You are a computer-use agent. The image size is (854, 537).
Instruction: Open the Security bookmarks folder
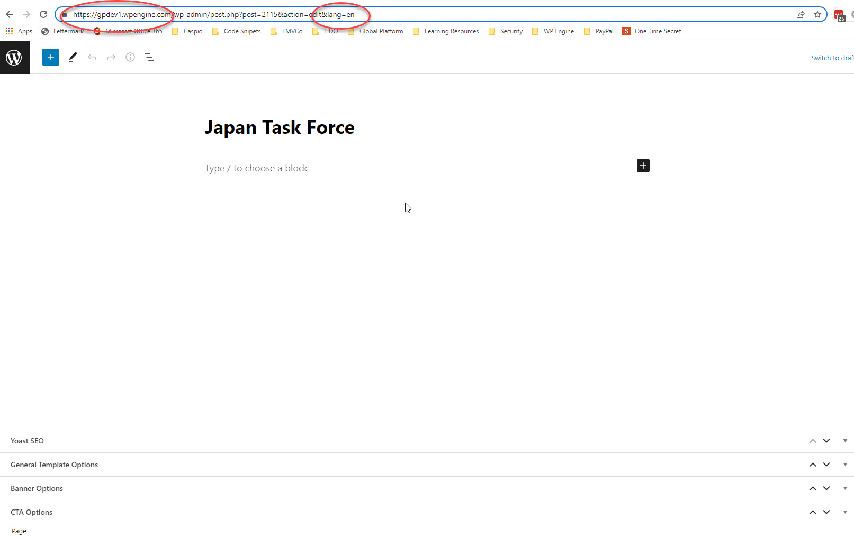click(506, 31)
